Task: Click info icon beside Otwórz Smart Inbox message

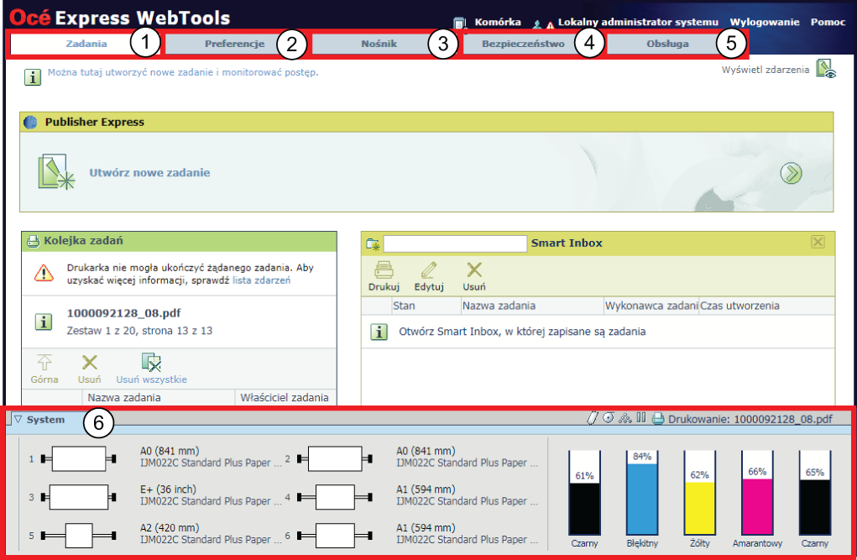Action: tap(379, 332)
